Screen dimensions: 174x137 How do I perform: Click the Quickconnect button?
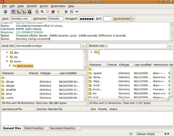pos(122,19)
